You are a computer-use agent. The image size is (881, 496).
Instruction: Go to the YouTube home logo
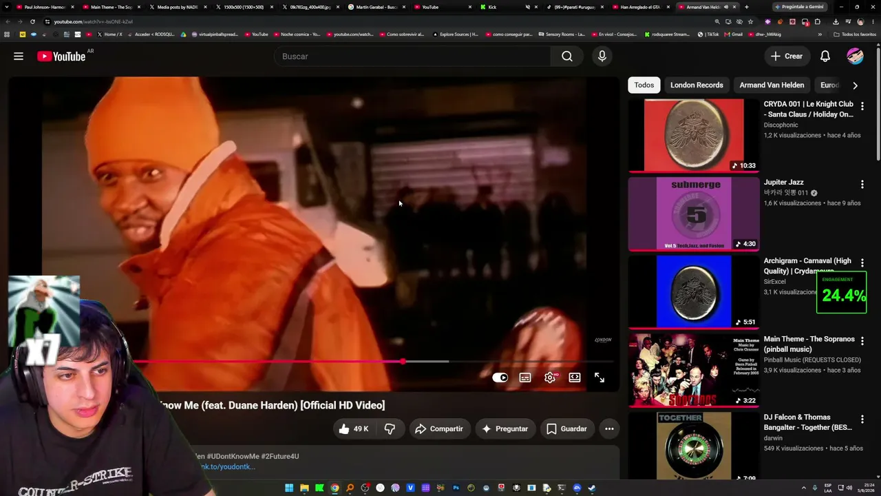tap(61, 56)
